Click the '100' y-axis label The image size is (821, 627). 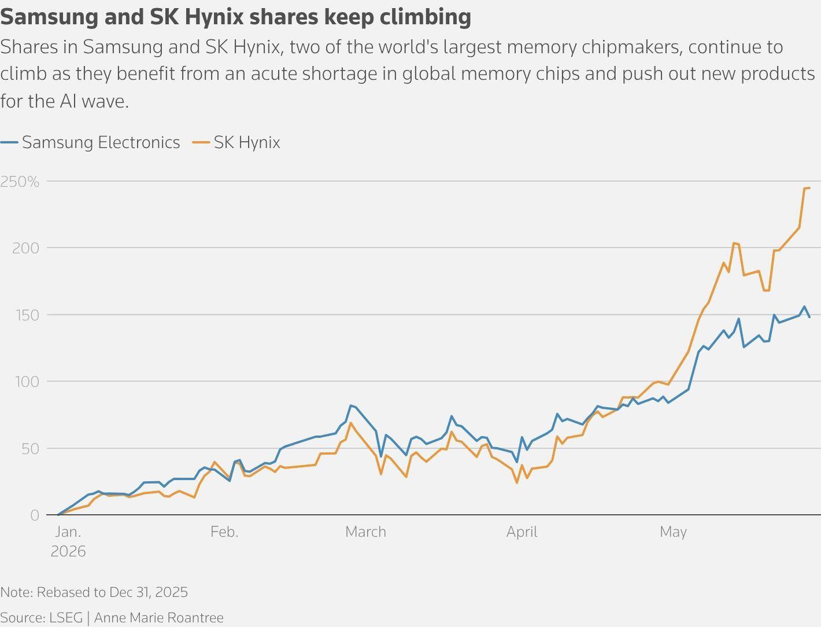click(x=26, y=382)
